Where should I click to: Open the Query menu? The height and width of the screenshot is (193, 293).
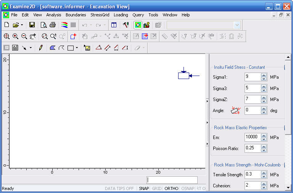(138, 15)
